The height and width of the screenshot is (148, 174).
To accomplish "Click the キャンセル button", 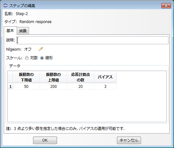I will (x=129, y=140).
